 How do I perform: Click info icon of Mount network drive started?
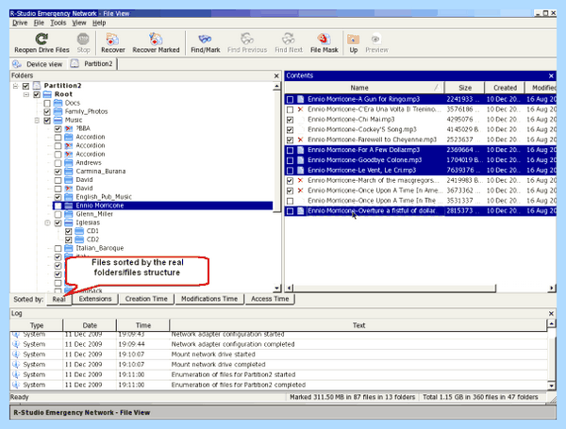click(x=15, y=355)
